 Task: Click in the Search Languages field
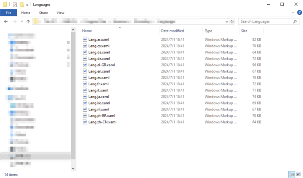tap(263, 21)
